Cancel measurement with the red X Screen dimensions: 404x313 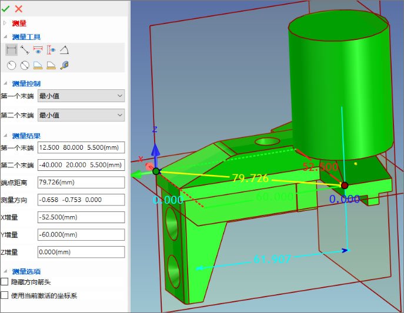click(19, 9)
